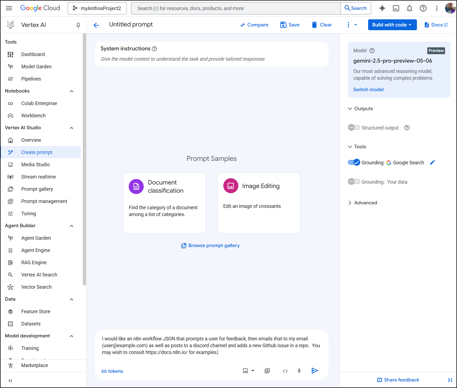Insert media into the prompt
The height and width of the screenshot is (388, 457).
point(245,371)
